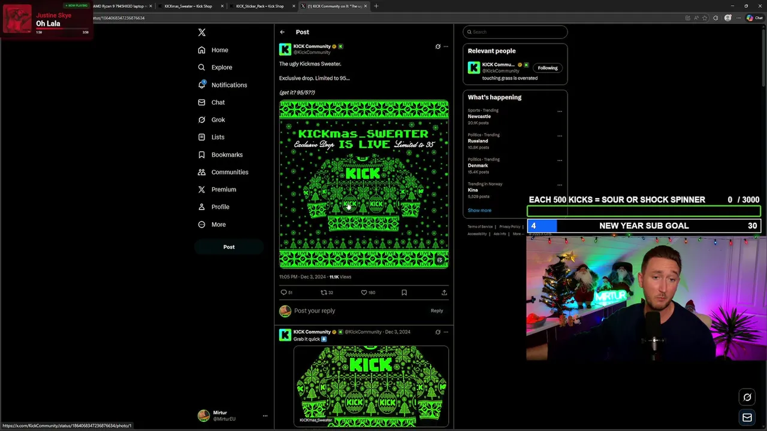Click the New Year Sub Goal bar
This screenshot has height=431, width=767.
tap(644, 226)
